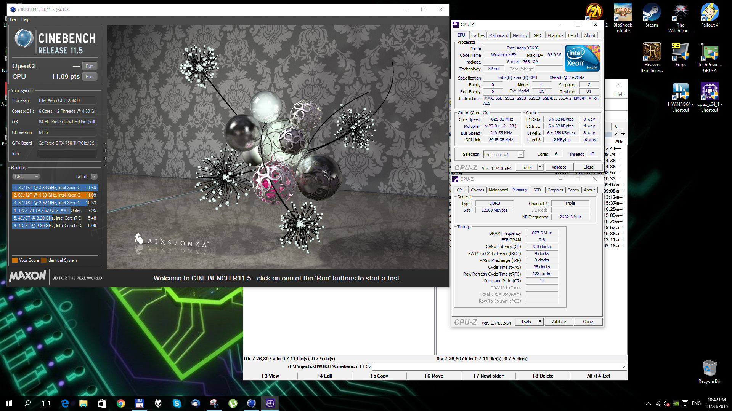Switch to the floppy-disk commander taskbar app
This screenshot has width=732, height=411.
point(139,403)
